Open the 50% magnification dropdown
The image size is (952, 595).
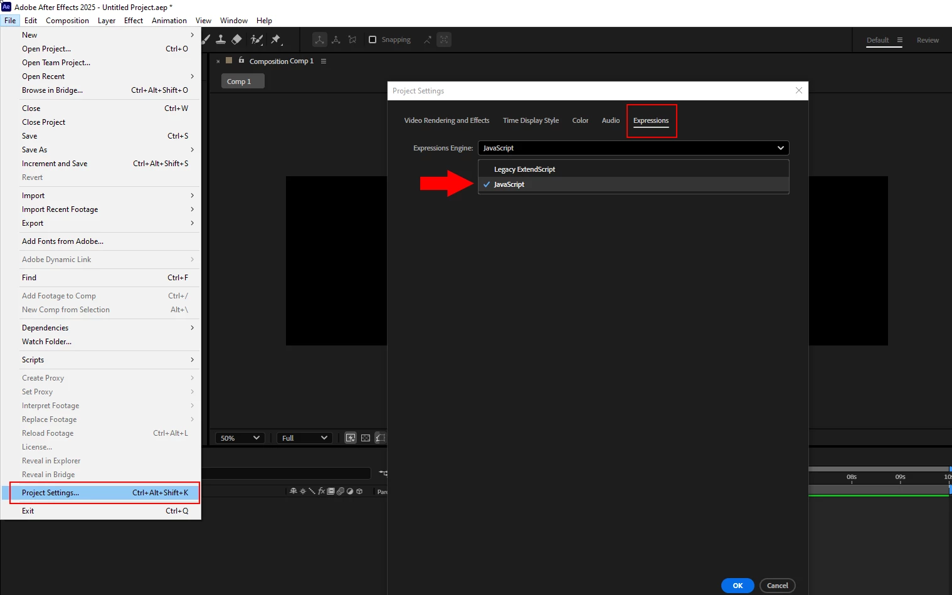(x=240, y=438)
